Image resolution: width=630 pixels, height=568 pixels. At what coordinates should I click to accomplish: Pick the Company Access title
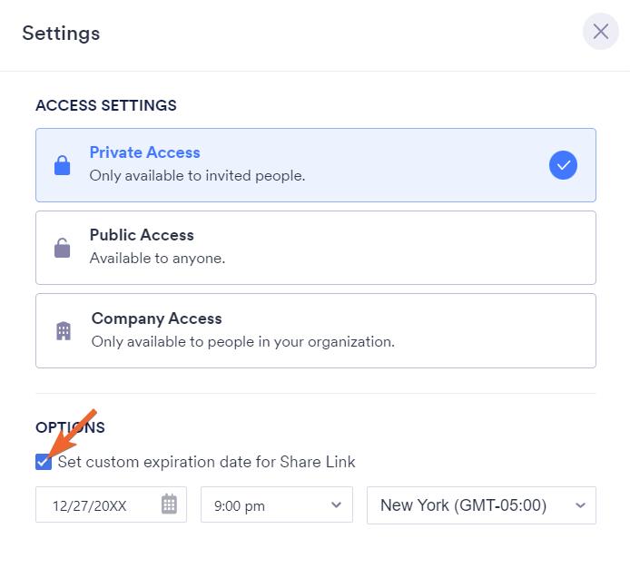coord(156,318)
